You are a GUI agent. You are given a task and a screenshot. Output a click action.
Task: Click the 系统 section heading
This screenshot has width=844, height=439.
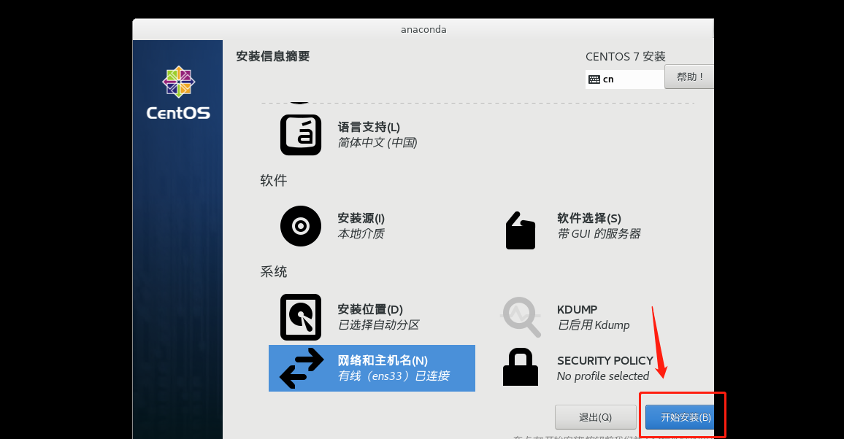pos(274,272)
